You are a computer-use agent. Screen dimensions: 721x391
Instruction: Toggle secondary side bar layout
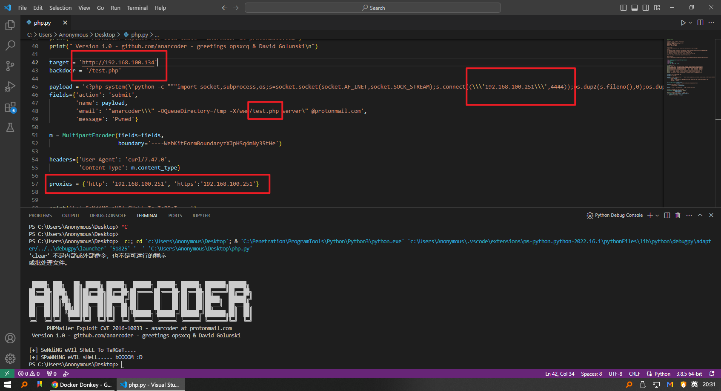click(x=646, y=8)
